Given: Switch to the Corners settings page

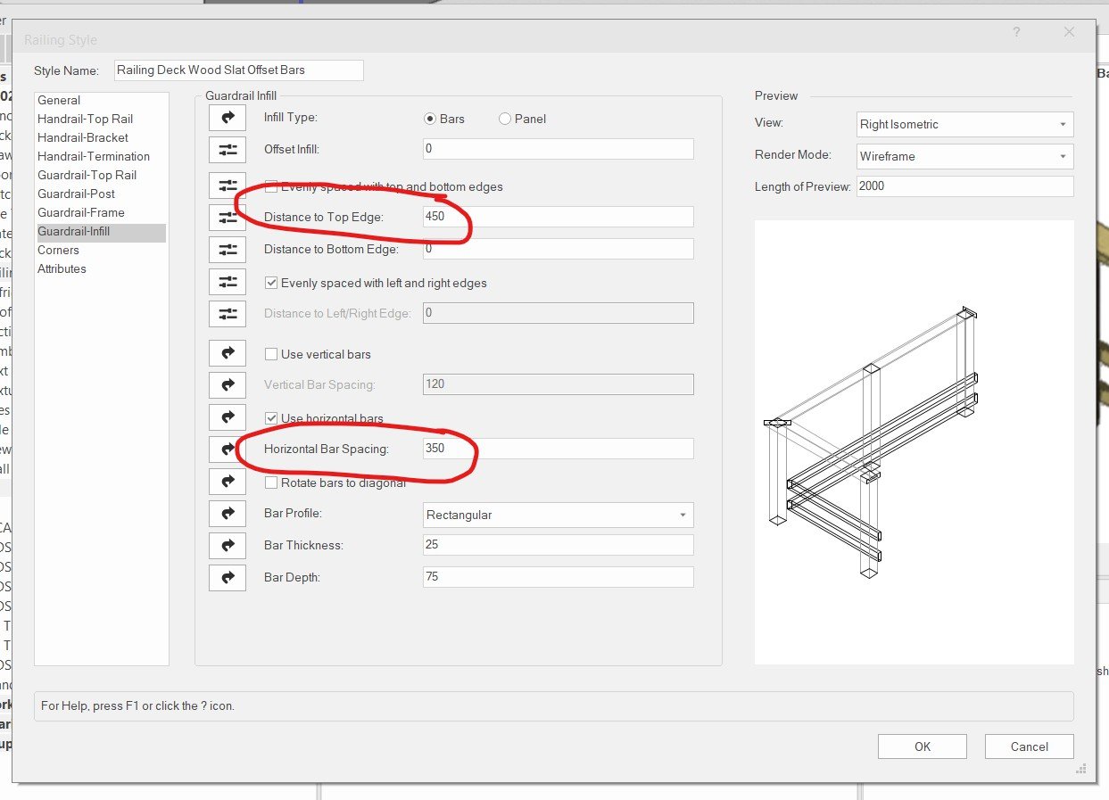Looking at the screenshot, I should (x=58, y=250).
